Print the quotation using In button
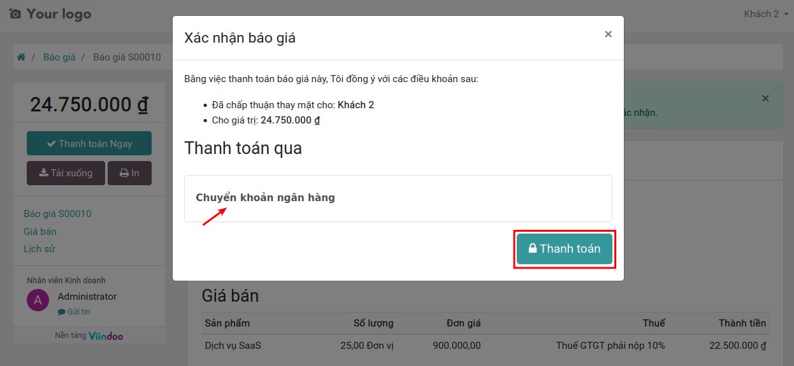Image resolution: width=794 pixels, height=366 pixels. tap(129, 173)
